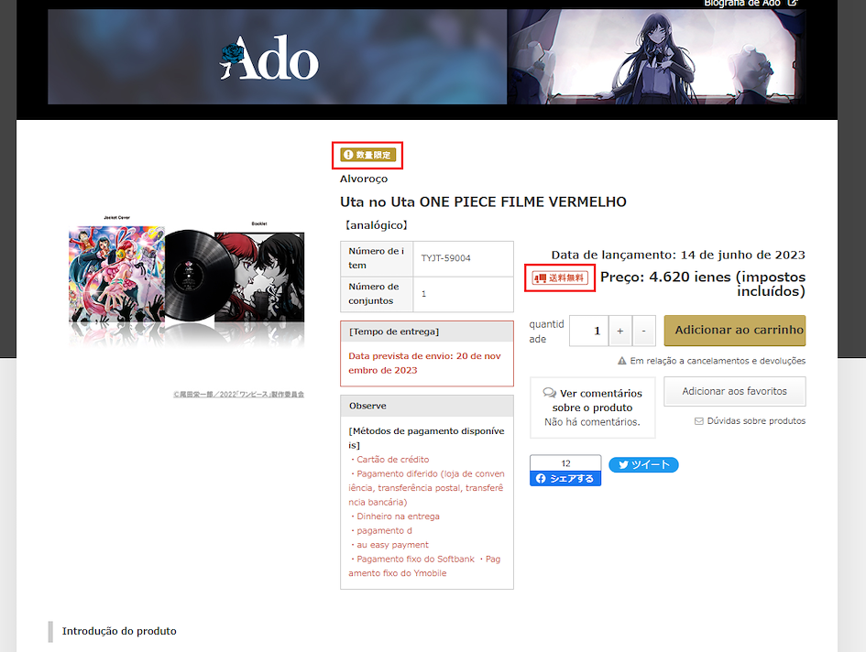Screen dimensions: 866x652
Task: Click the price 4.620 ienes text
Action: pyautogui.click(x=703, y=284)
